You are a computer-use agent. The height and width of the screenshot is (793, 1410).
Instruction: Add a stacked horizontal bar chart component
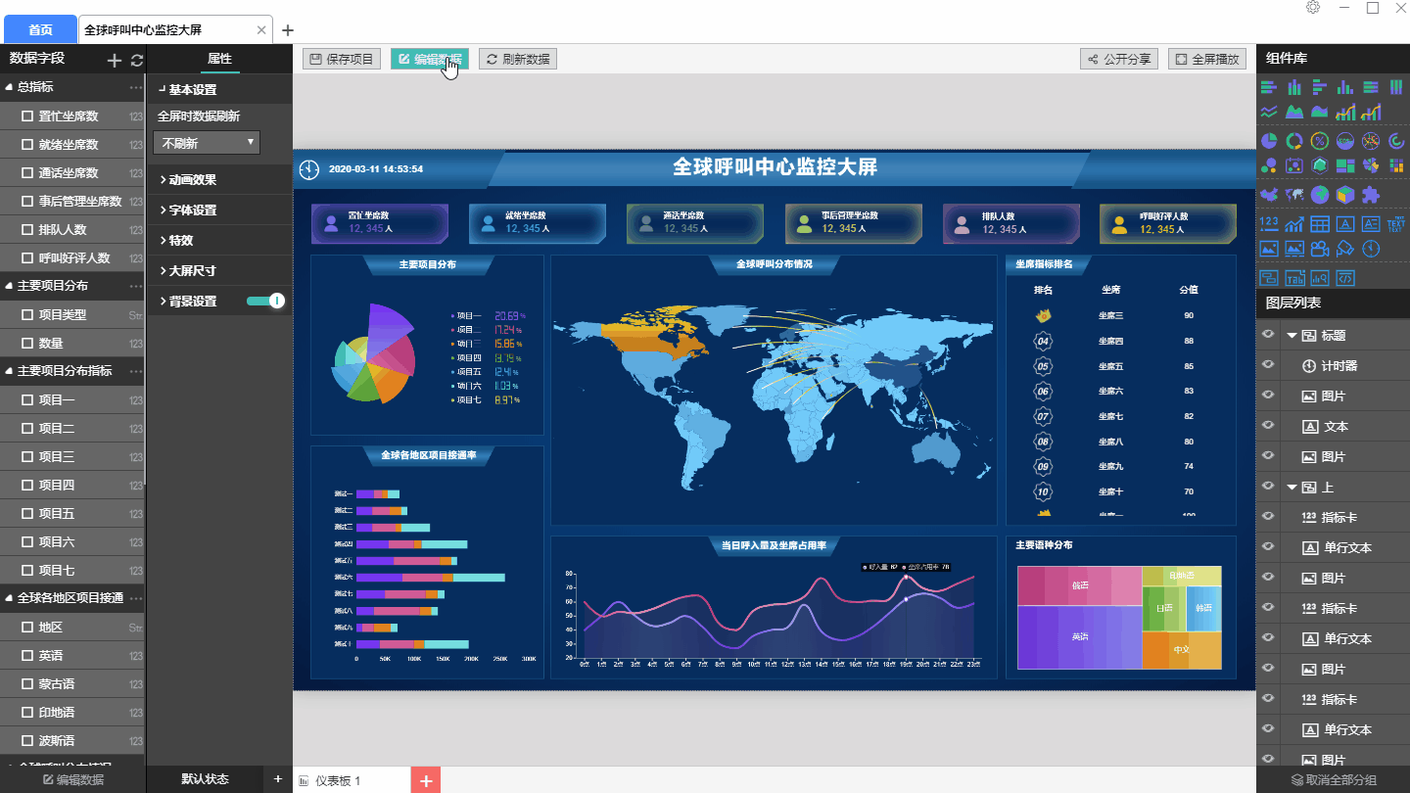tap(1269, 87)
